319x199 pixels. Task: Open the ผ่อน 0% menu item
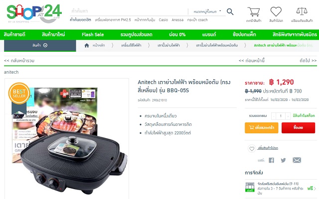[177, 34]
